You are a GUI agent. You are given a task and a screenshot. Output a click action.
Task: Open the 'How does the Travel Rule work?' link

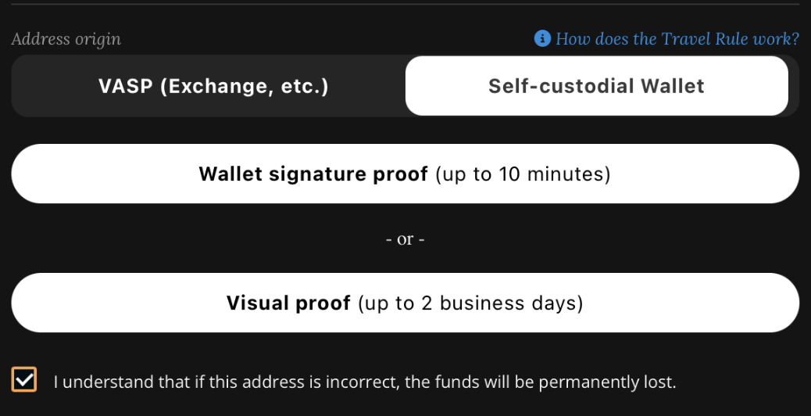click(677, 38)
